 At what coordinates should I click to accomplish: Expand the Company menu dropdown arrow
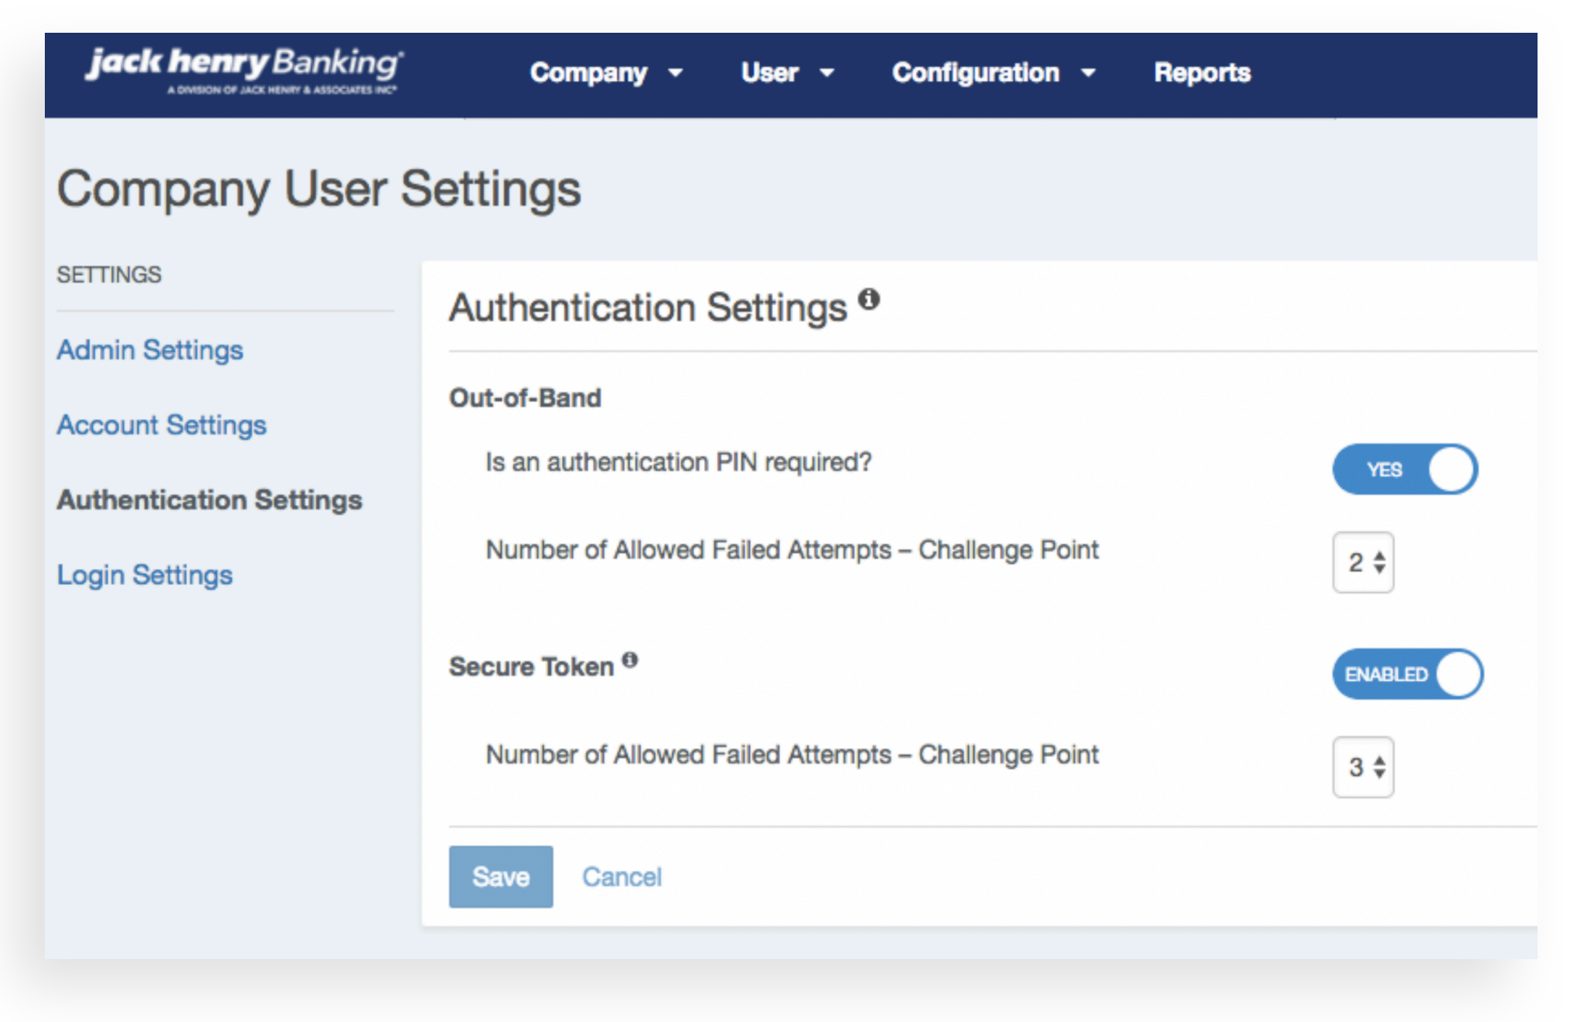tap(676, 73)
